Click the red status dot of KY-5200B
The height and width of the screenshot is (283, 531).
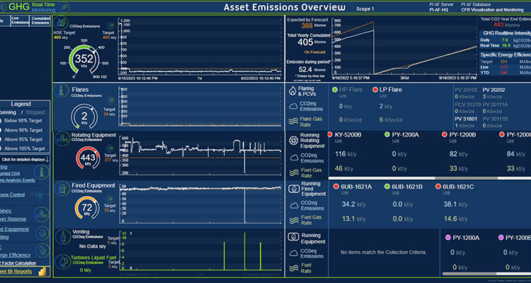point(330,134)
